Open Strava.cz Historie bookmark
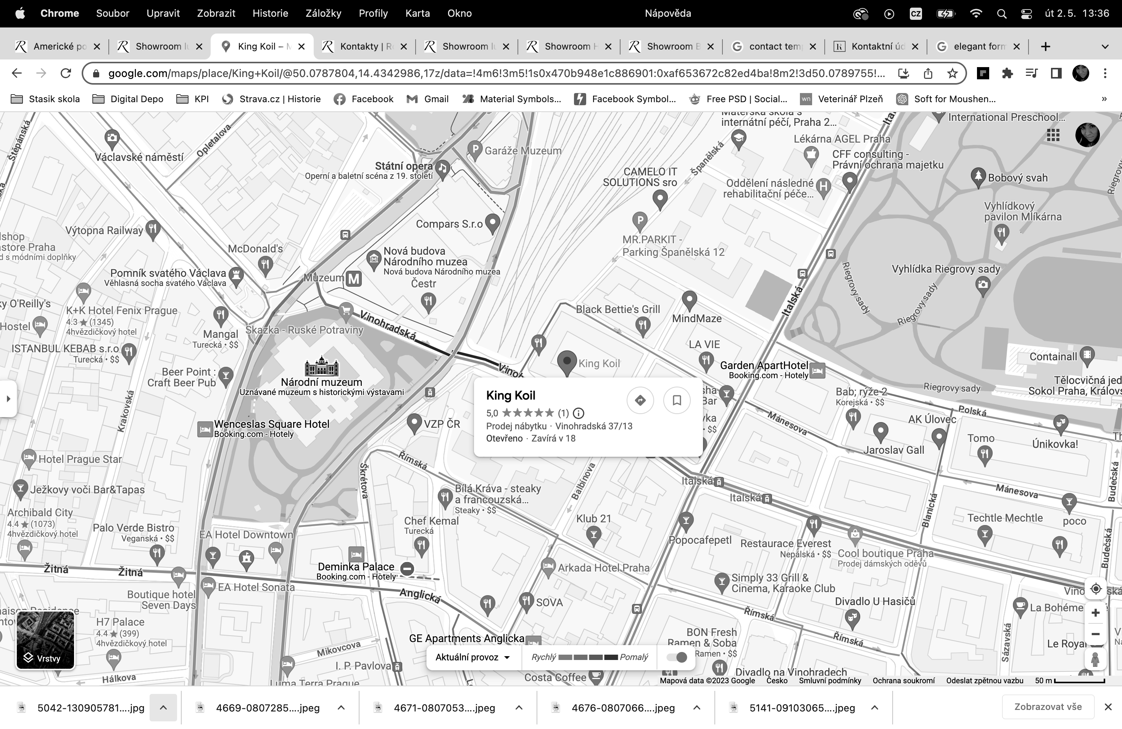The height and width of the screenshot is (729, 1122). point(272,99)
